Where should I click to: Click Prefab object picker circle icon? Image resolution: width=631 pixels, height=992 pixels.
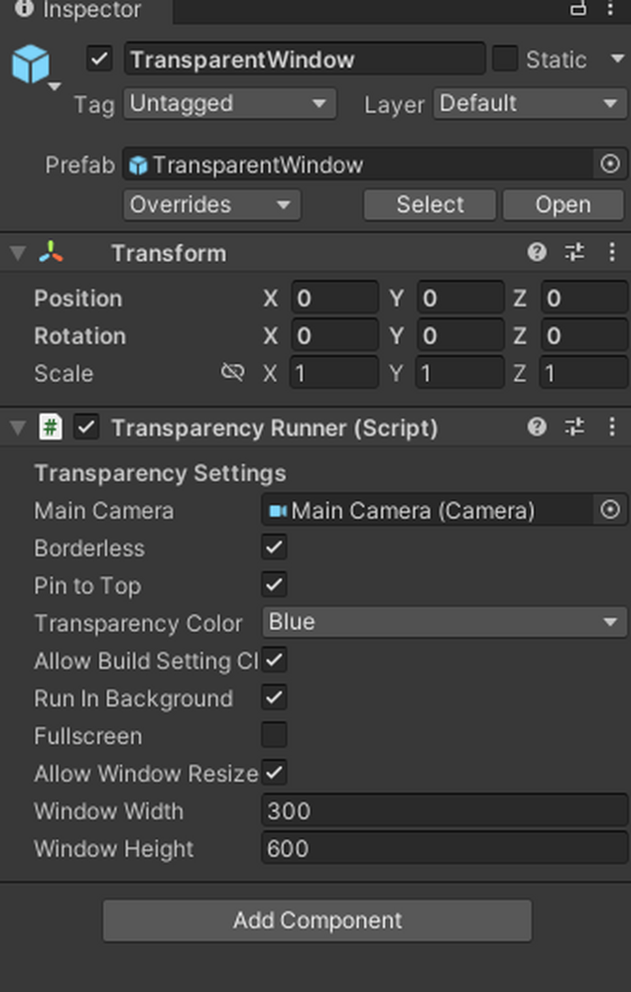610,165
